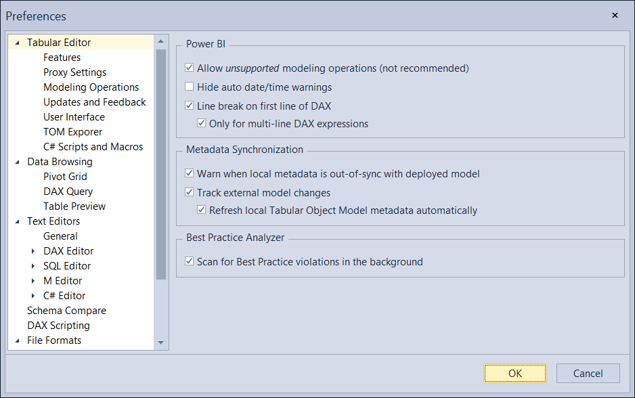This screenshot has width=635, height=398.
Task: Open TOM Explorer options
Action: click(72, 131)
